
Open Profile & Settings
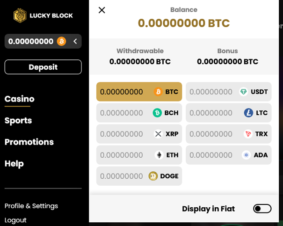[31, 206]
